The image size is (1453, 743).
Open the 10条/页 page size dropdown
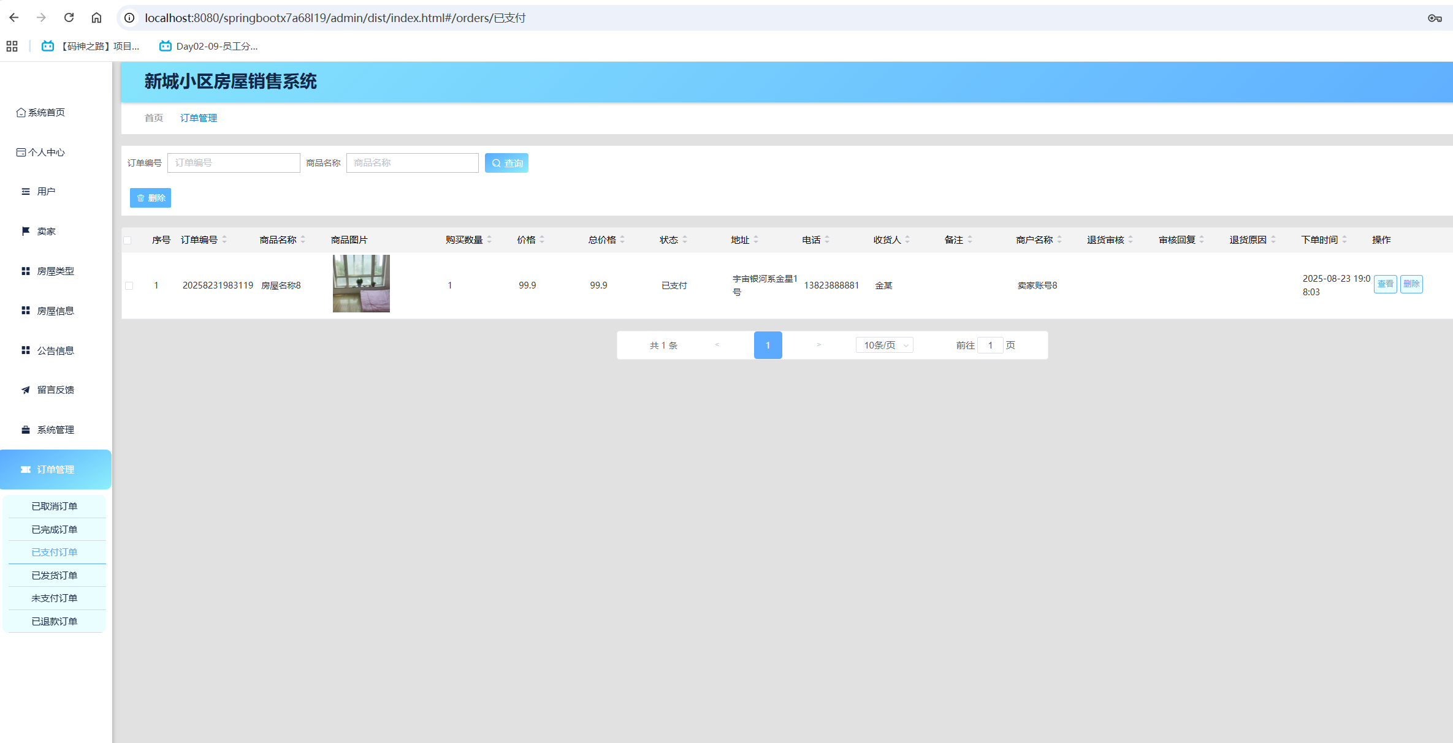pyautogui.click(x=884, y=345)
